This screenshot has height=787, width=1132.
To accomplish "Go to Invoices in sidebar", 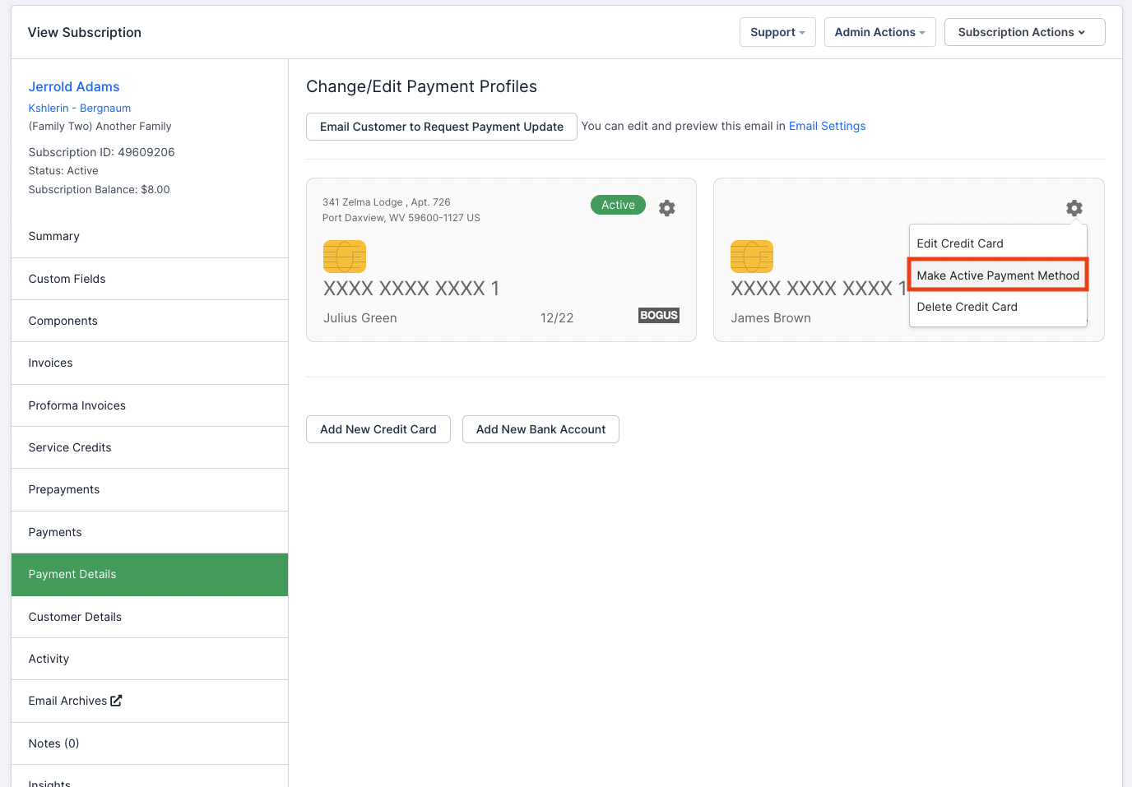I will pyautogui.click(x=50, y=363).
